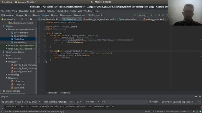The width and height of the screenshot is (202, 113).
Task: Expand the drawable folder
Action: pyautogui.click(x=6, y=58)
